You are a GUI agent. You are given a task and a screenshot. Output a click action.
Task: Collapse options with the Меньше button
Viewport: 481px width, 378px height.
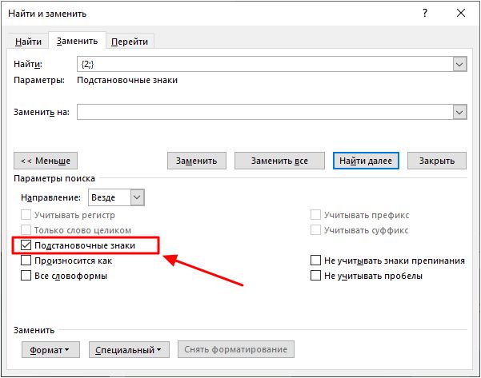[x=46, y=161]
